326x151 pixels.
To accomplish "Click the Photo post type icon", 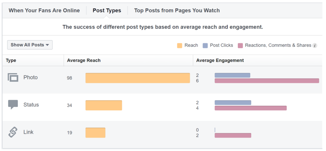I will [x=13, y=77].
